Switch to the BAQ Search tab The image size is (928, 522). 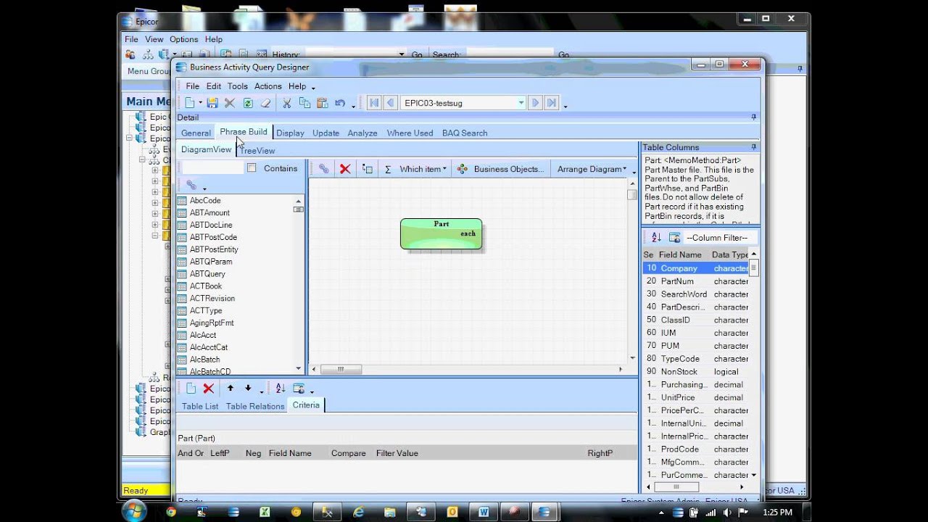click(x=465, y=133)
